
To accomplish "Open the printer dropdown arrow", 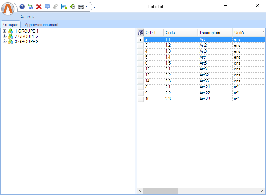I will (87, 7).
